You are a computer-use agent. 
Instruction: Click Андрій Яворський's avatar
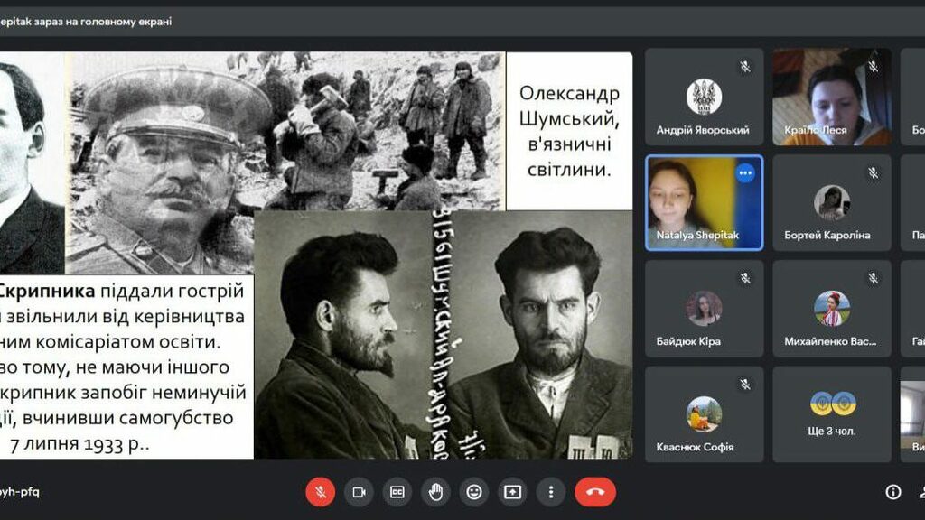704,97
